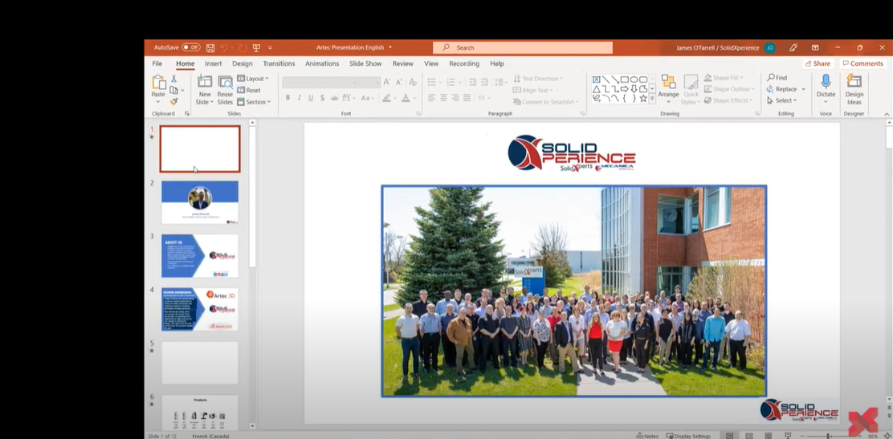Open the Select dropdown in Editing
The image size is (893, 439).
(x=782, y=100)
